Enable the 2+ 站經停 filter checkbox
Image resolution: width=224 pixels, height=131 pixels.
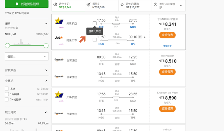(7, 99)
